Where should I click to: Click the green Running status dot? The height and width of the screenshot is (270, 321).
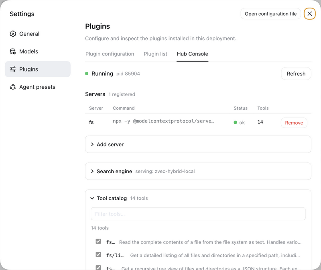[87, 74]
